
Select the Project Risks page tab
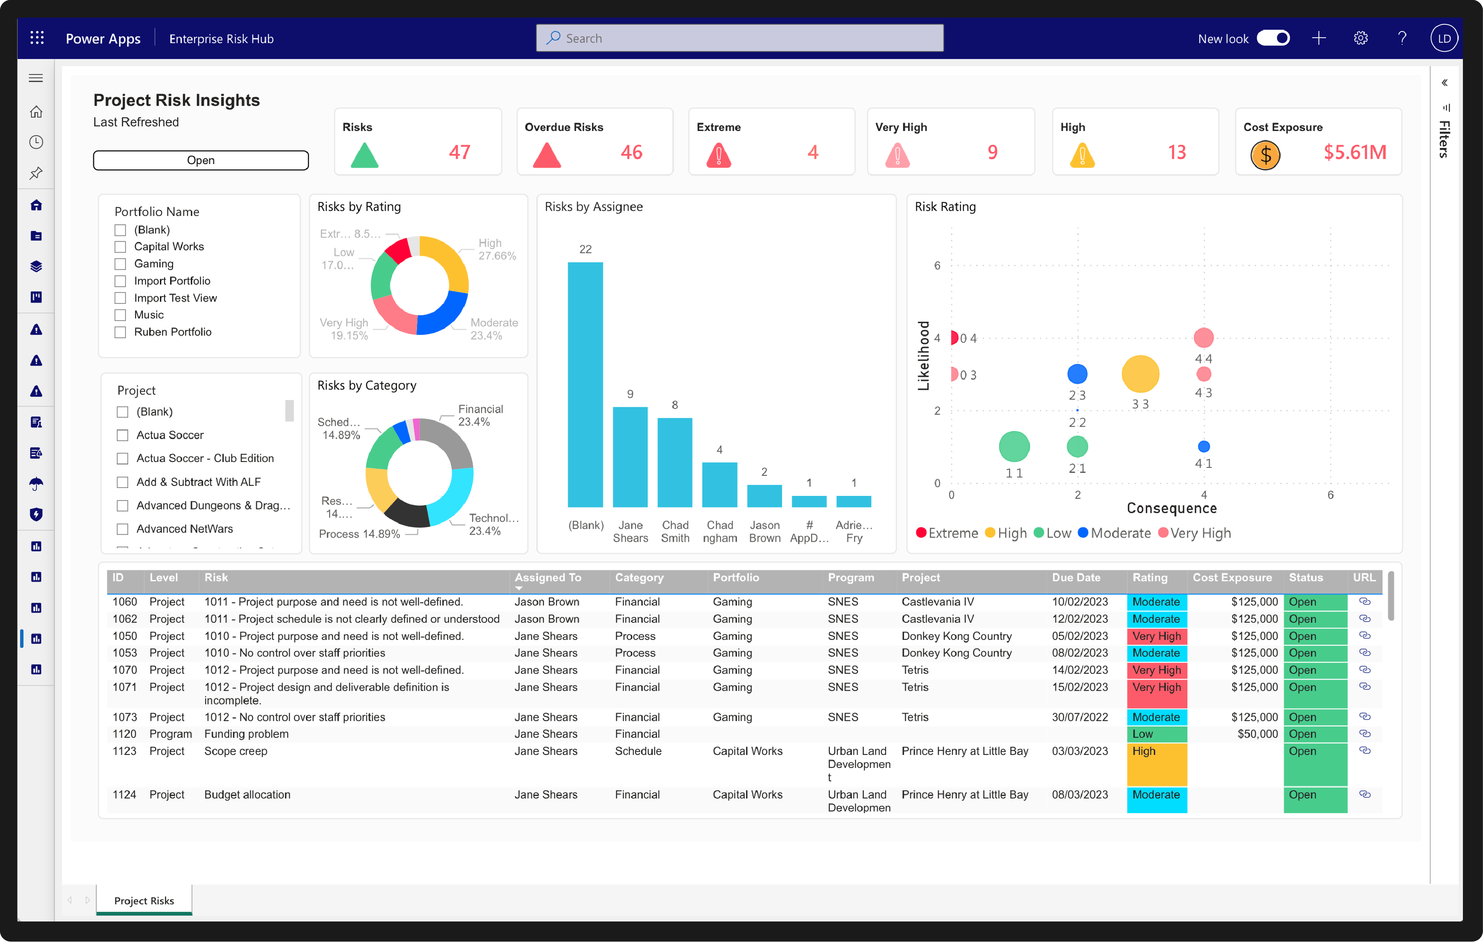coord(144,900)
